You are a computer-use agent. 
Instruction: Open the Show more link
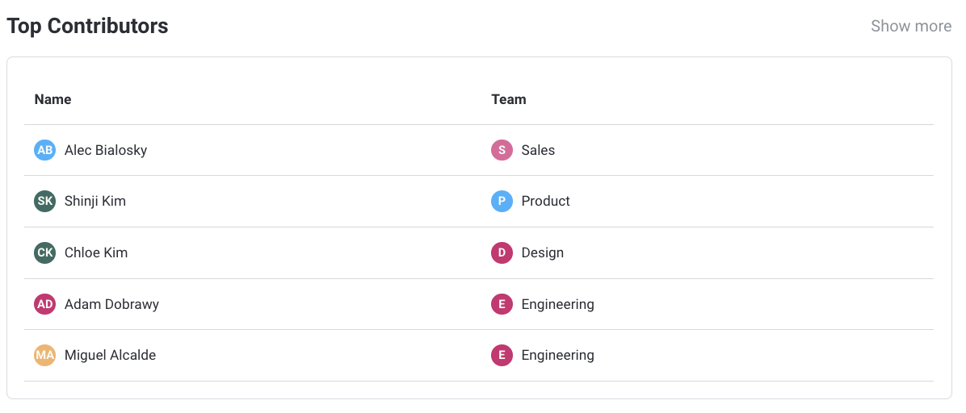click(x=910, y=26)
